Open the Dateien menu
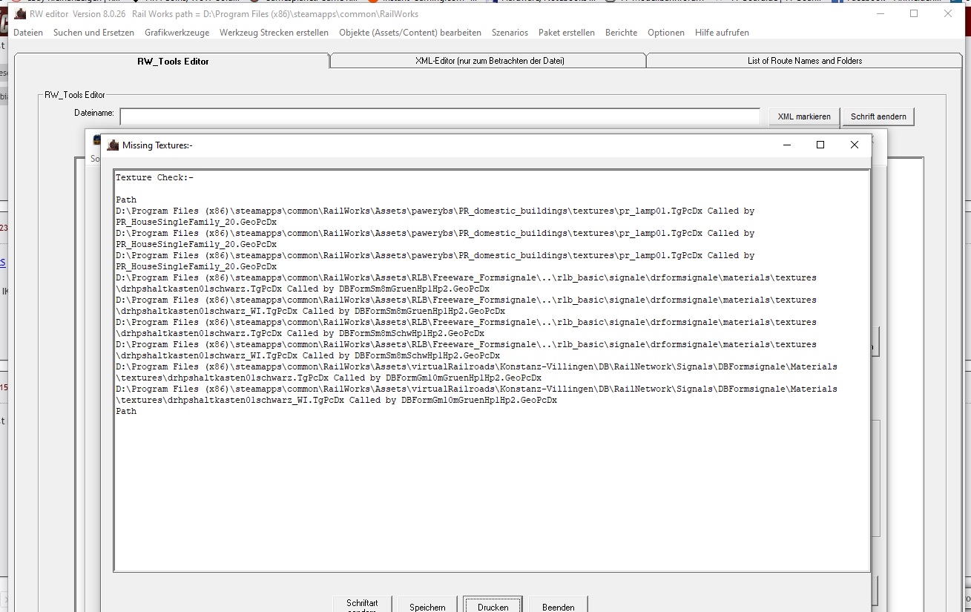This screenshot has width=971, height=612. pyautogui.click(x=28, y=33)
